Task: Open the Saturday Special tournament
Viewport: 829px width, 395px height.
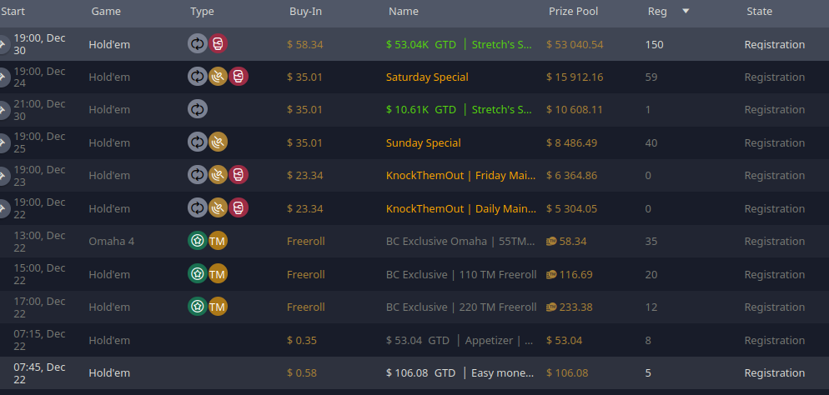Action: (427, 77)
